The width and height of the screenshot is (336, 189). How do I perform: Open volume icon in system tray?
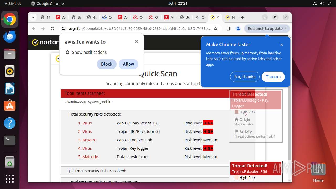coord(322,3)
